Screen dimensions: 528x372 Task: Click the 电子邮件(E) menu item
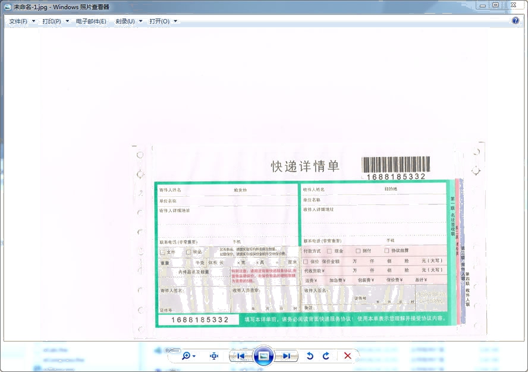[x=91, y=21]
